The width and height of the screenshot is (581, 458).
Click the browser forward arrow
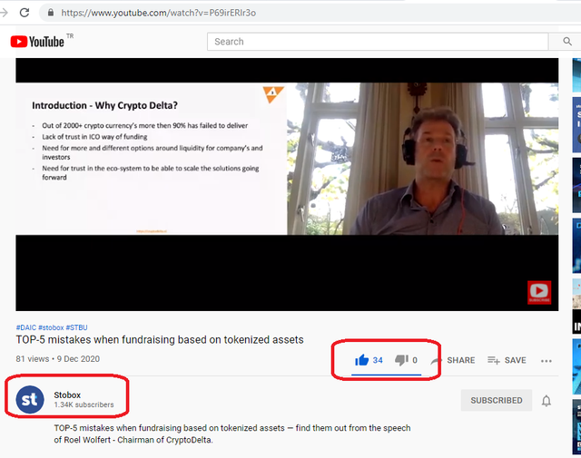[4, 13]
